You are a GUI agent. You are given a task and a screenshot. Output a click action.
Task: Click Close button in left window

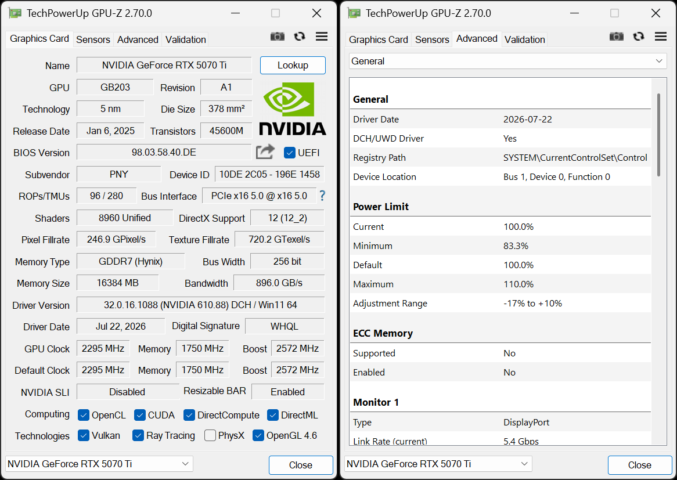click(x=301, y=465)
